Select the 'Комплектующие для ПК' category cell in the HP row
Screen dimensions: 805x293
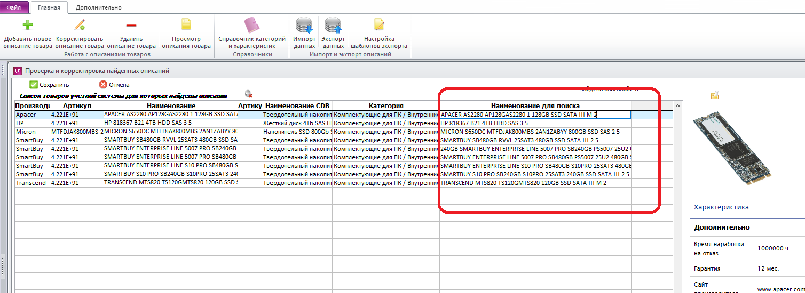click(x=385, y=123)
